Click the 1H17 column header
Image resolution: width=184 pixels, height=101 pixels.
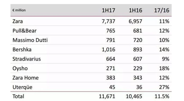(109, 10)
